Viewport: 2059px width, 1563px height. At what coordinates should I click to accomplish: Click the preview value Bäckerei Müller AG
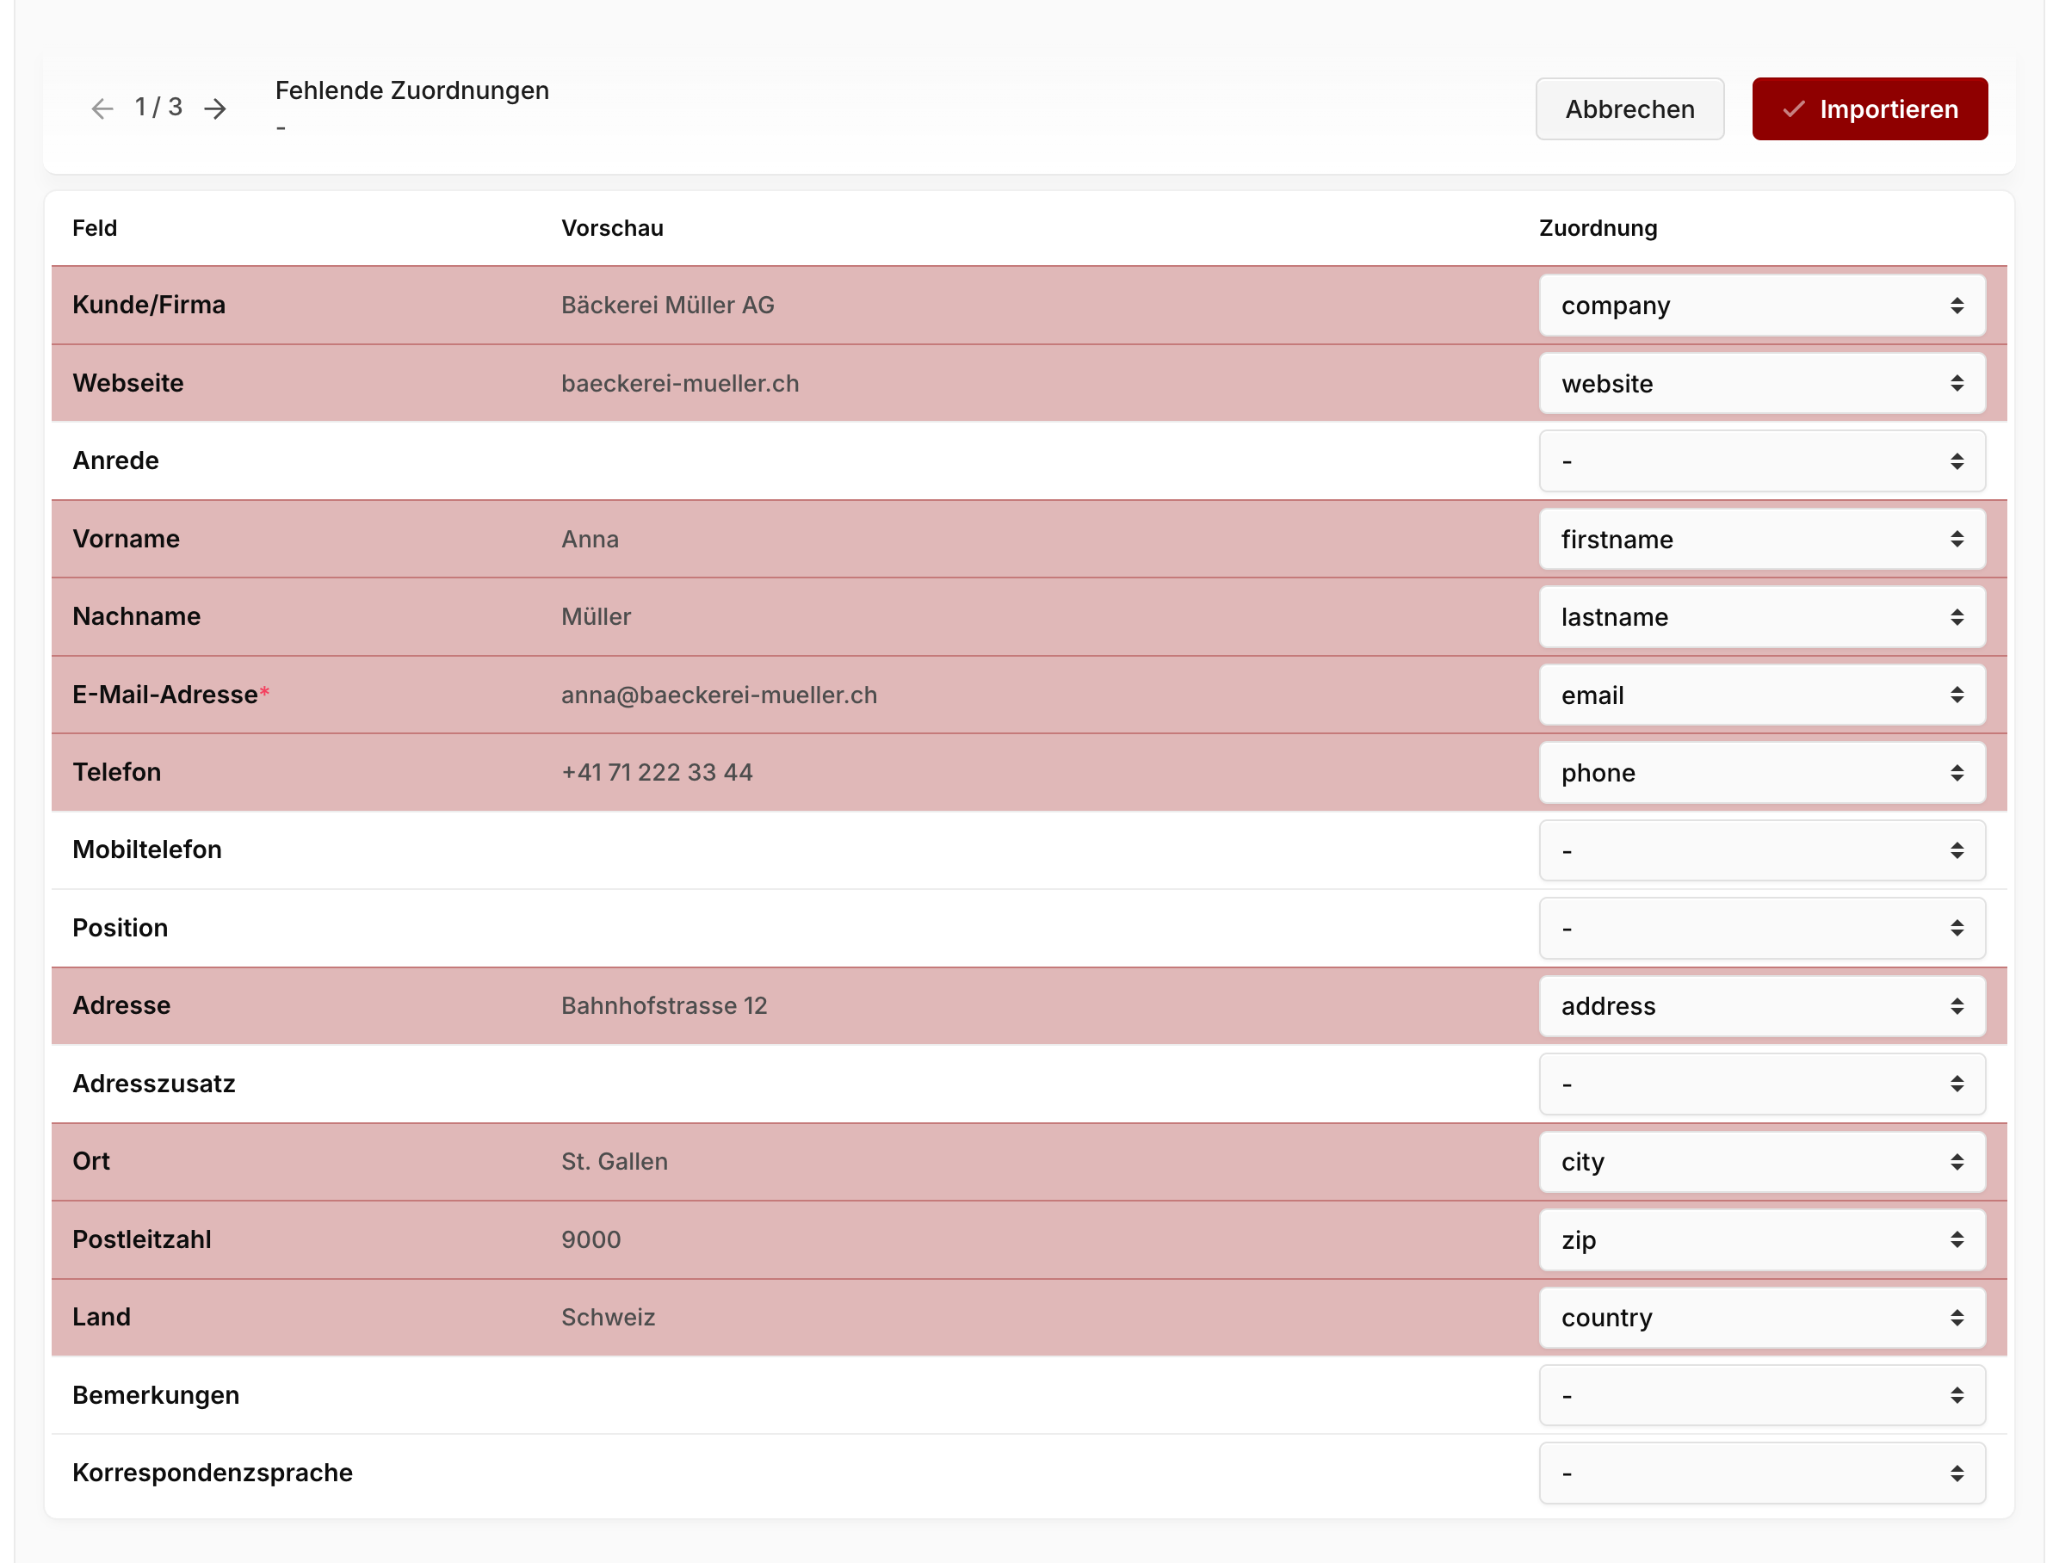tap(667, 306)
